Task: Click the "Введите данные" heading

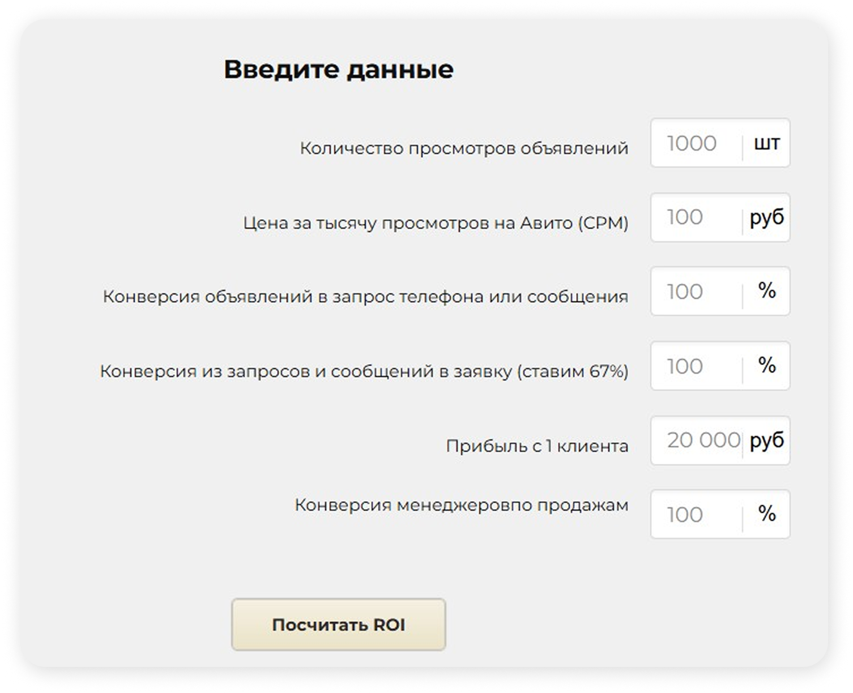Action: tap(339, 70)
